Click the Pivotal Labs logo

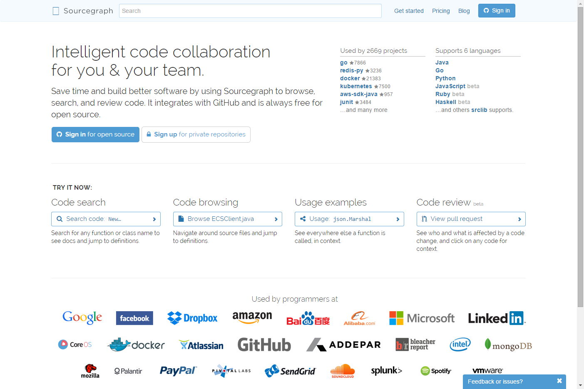[231, 371]
